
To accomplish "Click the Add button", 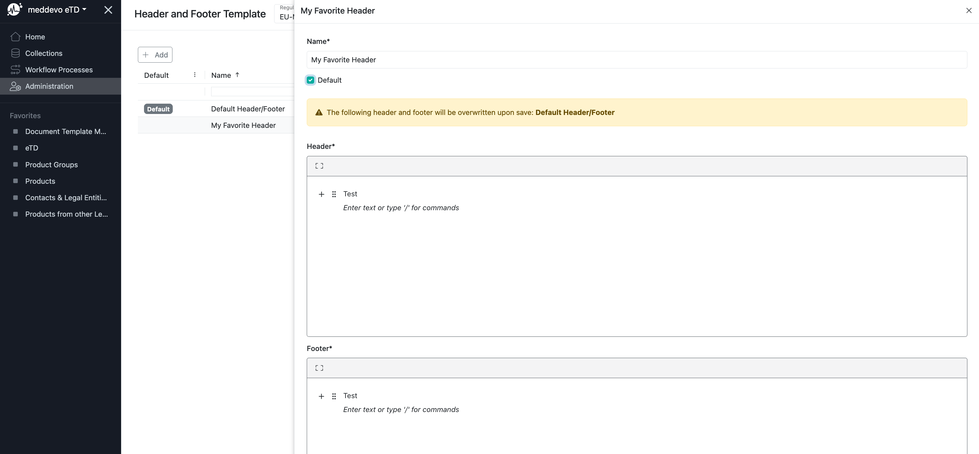I will coord(155,55).
